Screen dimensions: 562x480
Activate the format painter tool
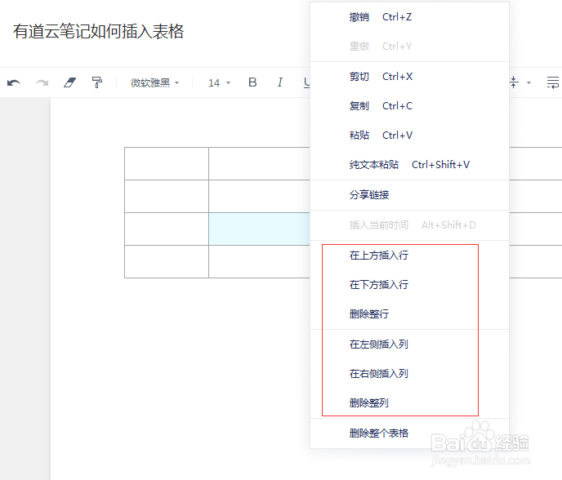click(x=96, y=82)
